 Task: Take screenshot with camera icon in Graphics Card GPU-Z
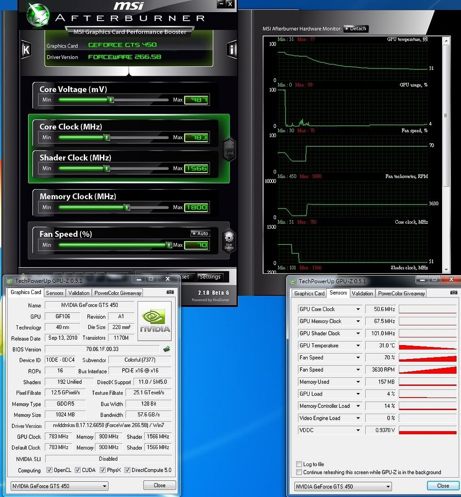pos(170,292)
